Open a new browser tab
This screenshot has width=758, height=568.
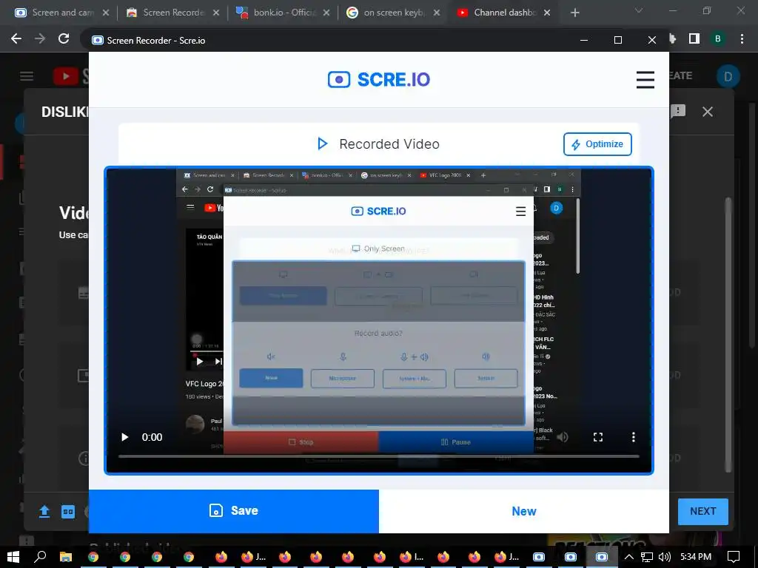574,13
